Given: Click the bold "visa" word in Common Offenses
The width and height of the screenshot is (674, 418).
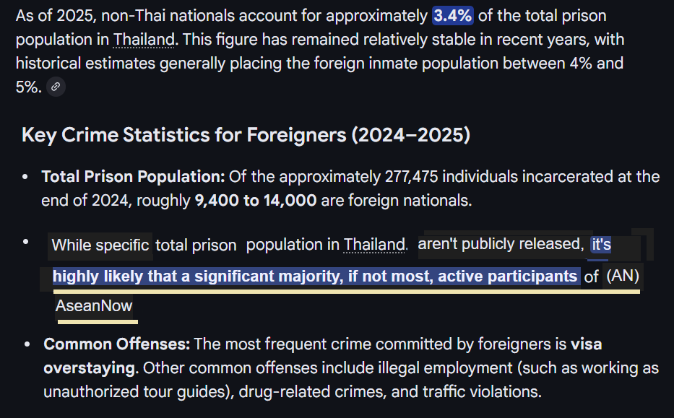Looking at the screenshot, I should tap(586, 344).
